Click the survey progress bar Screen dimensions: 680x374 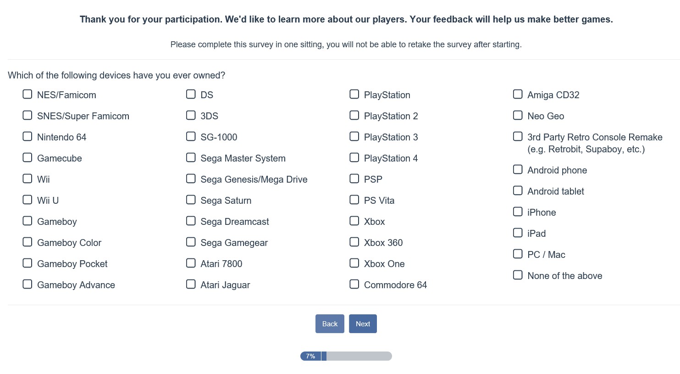(x=346, y=356)
